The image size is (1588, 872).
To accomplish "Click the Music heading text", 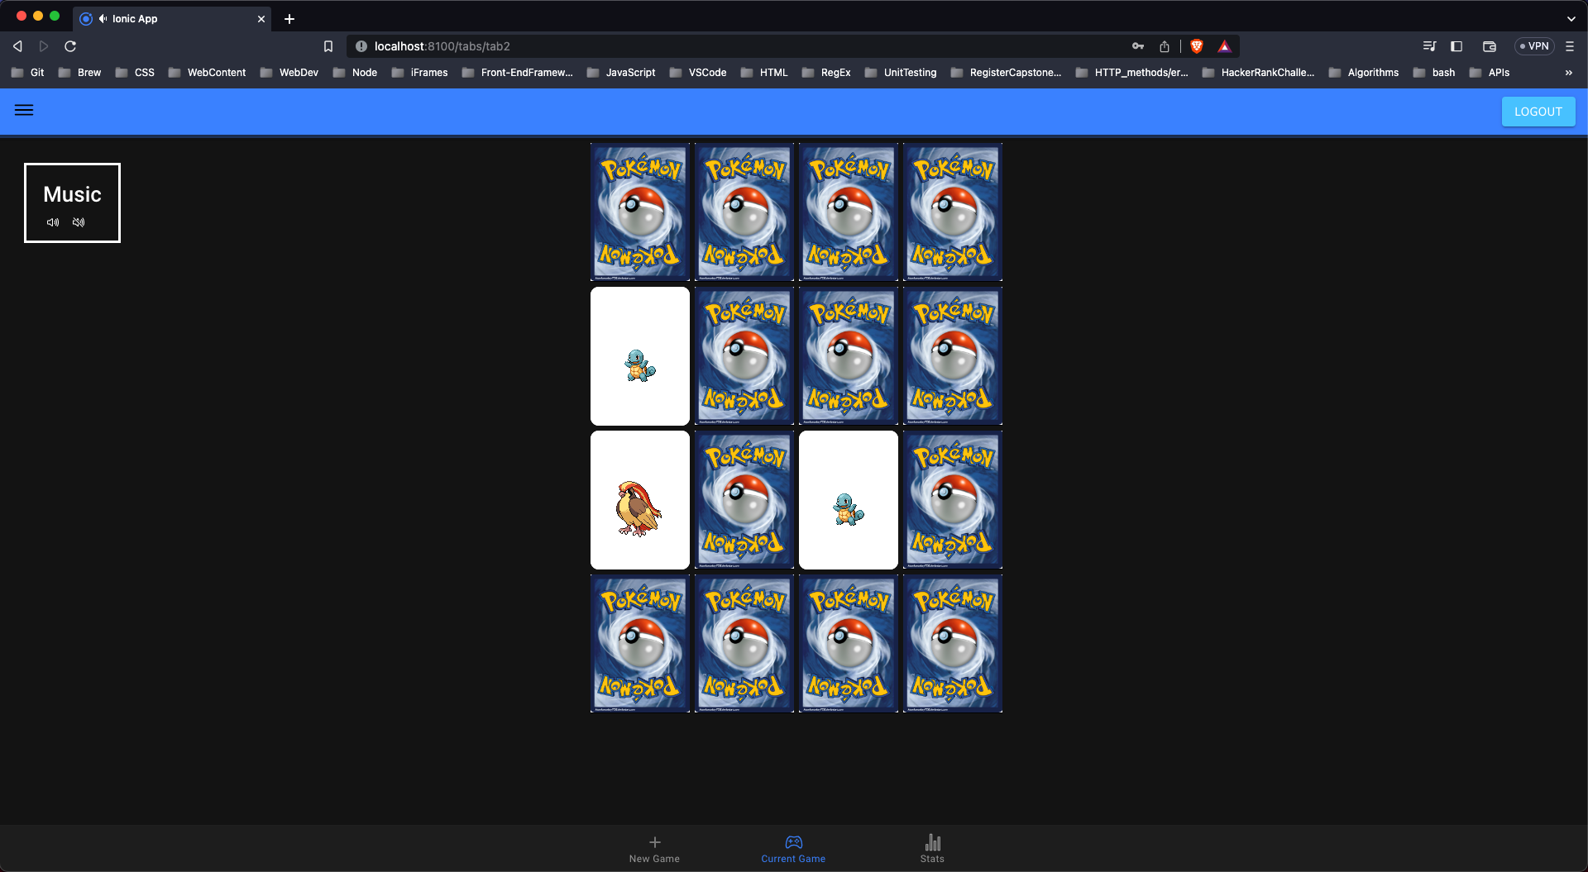I will point(72,194).
